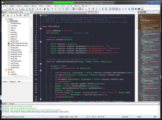162x120 pixels.
Task: Collapse the code fold marker at line 7
Action: pyautogui.click(x=40, y=29)
